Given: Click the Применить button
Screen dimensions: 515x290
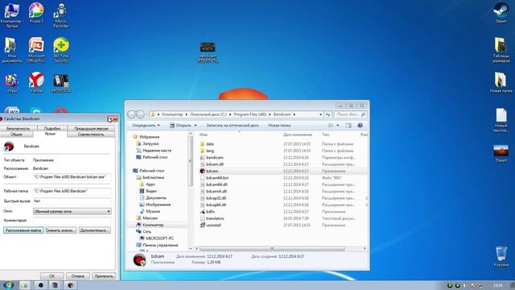Looking at the screenshot, I should tap(104, 275).
